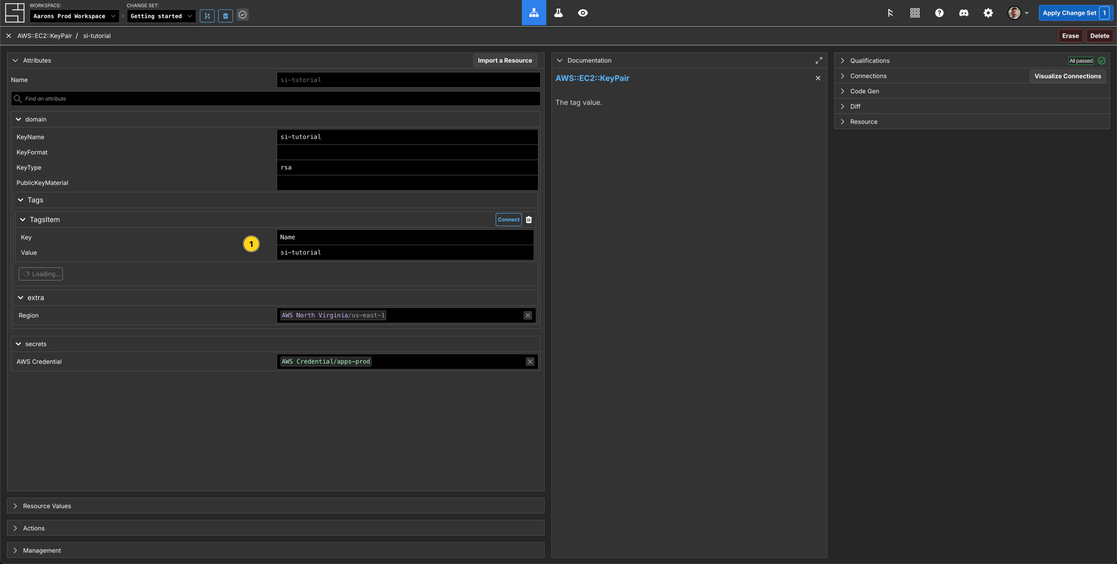Close the component detail view
Image resolution: width=1117 pixels, height=564 pixels.
(x=9, y=36)
